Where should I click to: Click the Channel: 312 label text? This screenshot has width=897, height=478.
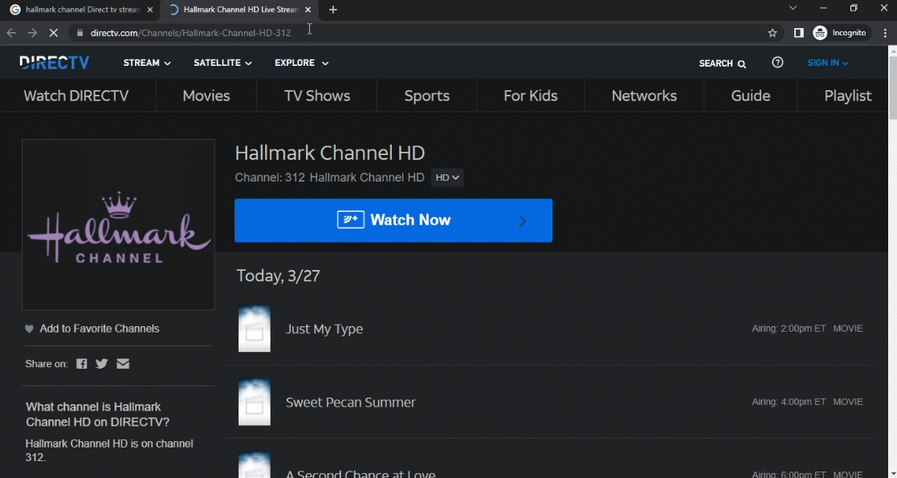pyautogui.click(x=270, y=178)
